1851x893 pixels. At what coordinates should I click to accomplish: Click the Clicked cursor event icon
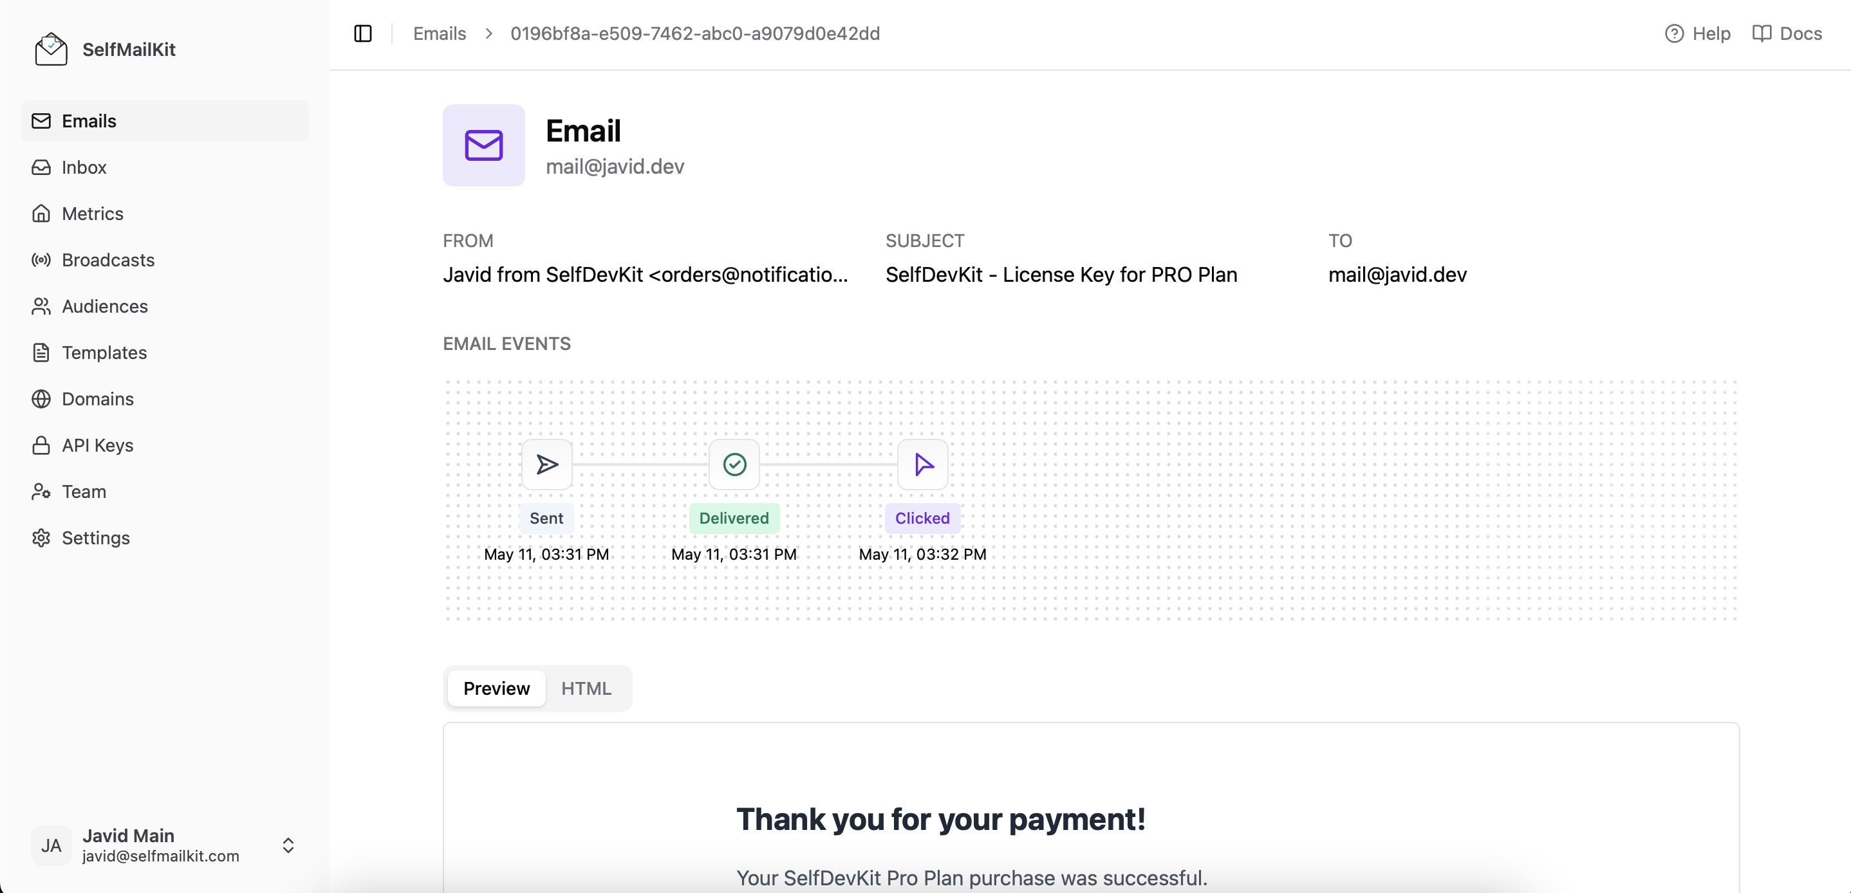tap(923, 465)
